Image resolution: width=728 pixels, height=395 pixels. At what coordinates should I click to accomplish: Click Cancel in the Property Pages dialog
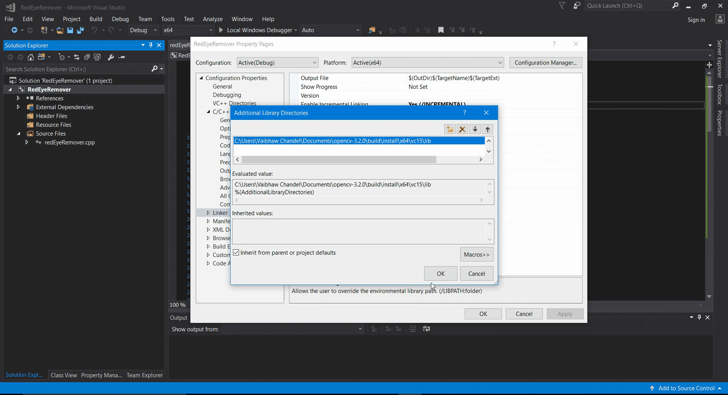524,314
